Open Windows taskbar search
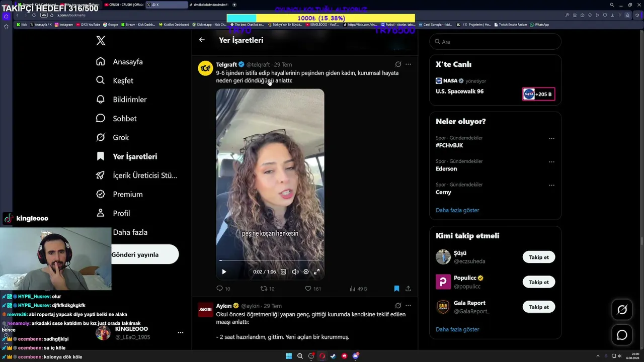Screen dimensions: 644x362 click(x=300, y=356)
